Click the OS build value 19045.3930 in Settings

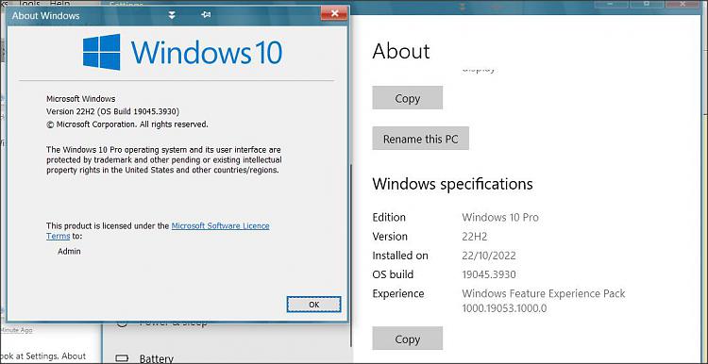[489, 274]
